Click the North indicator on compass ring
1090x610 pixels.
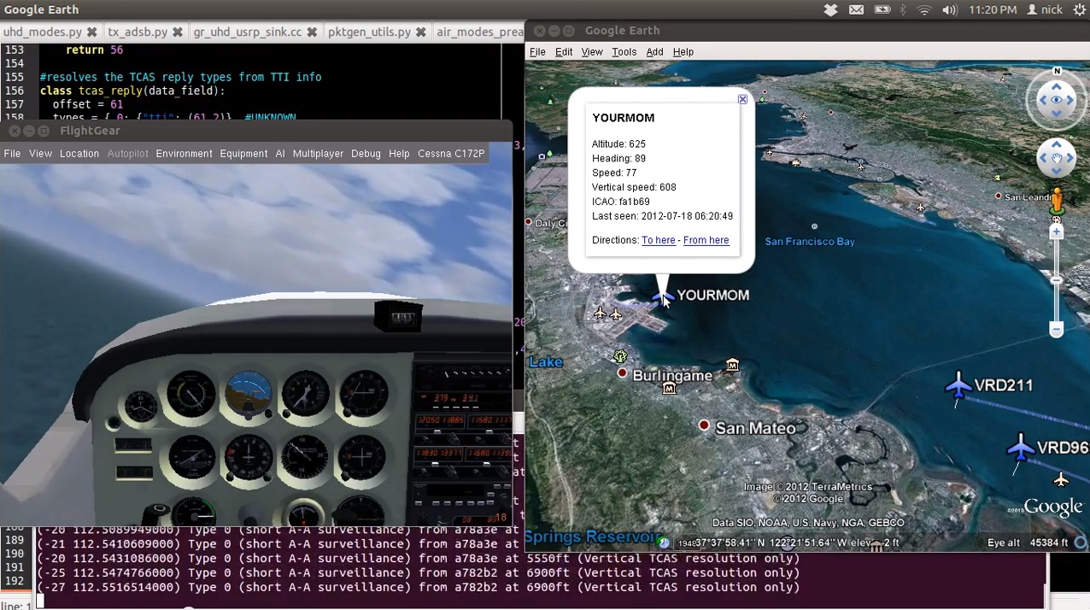[1057, 71]
